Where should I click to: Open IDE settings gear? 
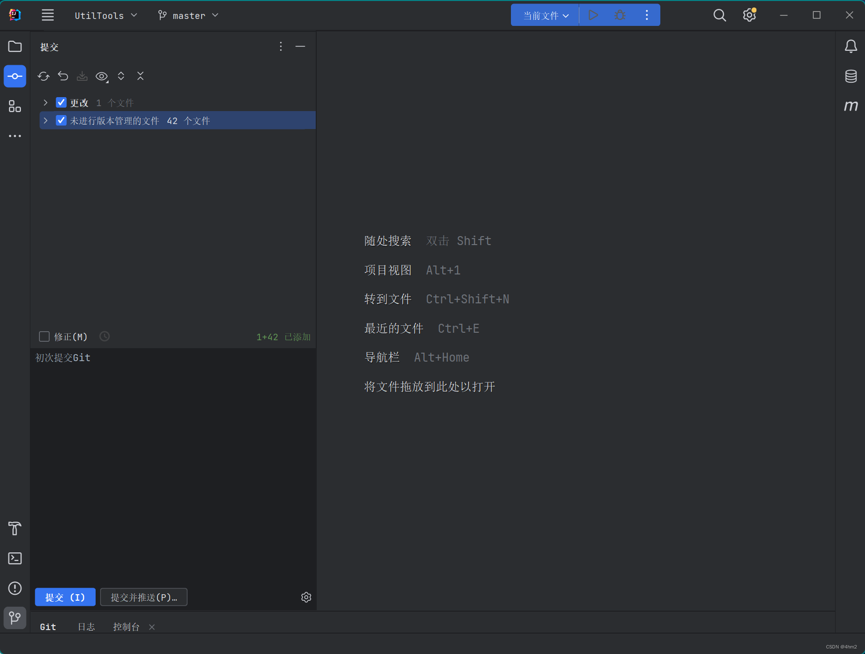749,15
